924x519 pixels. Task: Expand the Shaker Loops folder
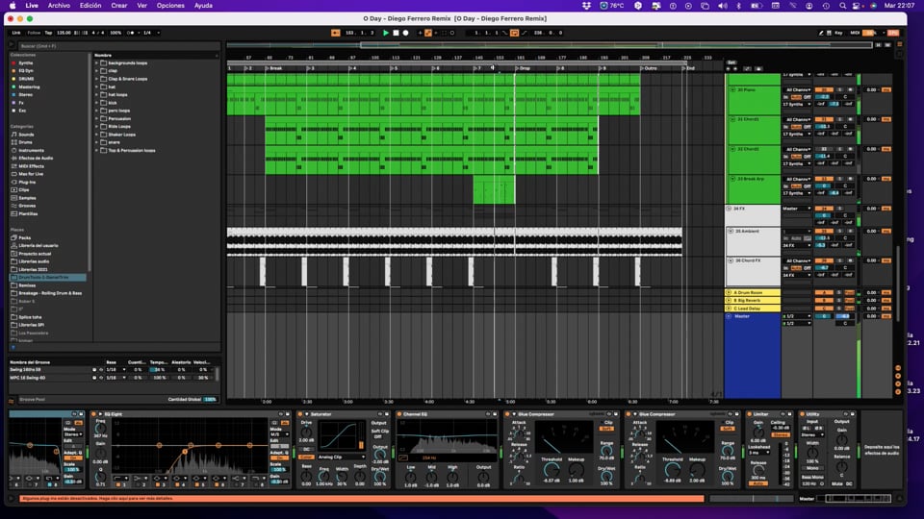click(96, 135)
